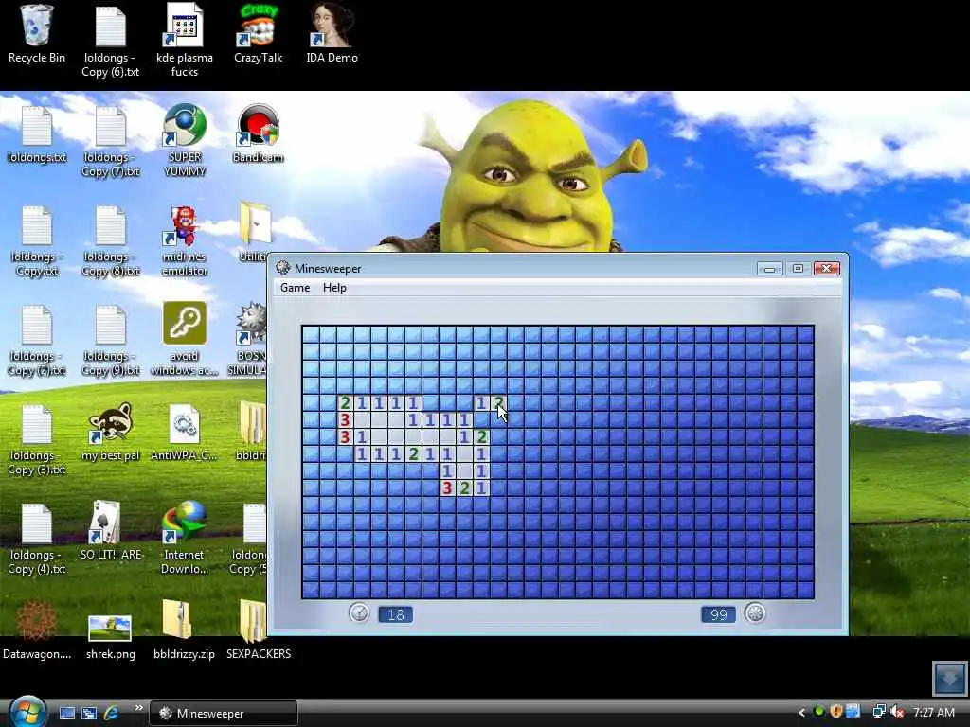Select the loldongs - Copy (3).txt file
The image size is (970, 727).
(x=37, y=439)
